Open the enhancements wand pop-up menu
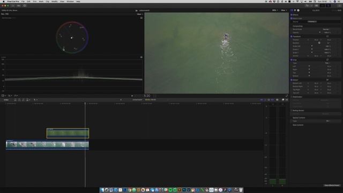Viewport: 343px width, 193px height. (10, 95)
